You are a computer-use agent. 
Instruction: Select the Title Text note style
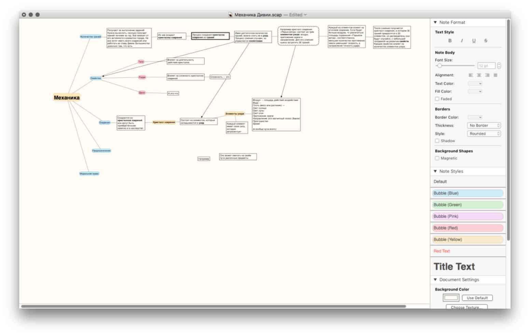pos(454,266)
